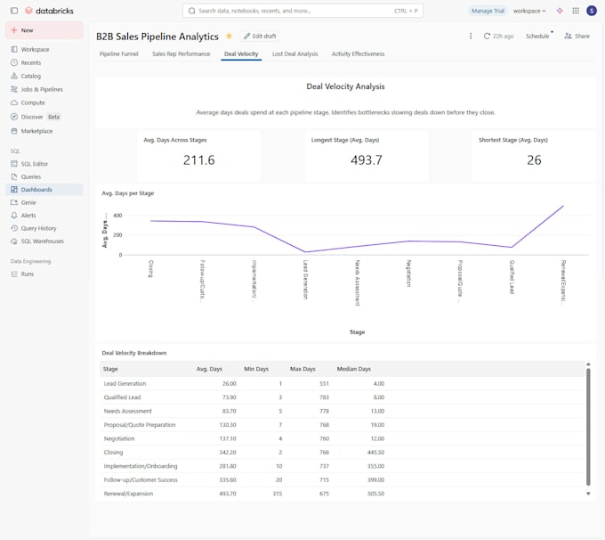Open the user profile avatar
Viewport: 605px width, 540px height.
pyautogui.click(x=592, y=11)
